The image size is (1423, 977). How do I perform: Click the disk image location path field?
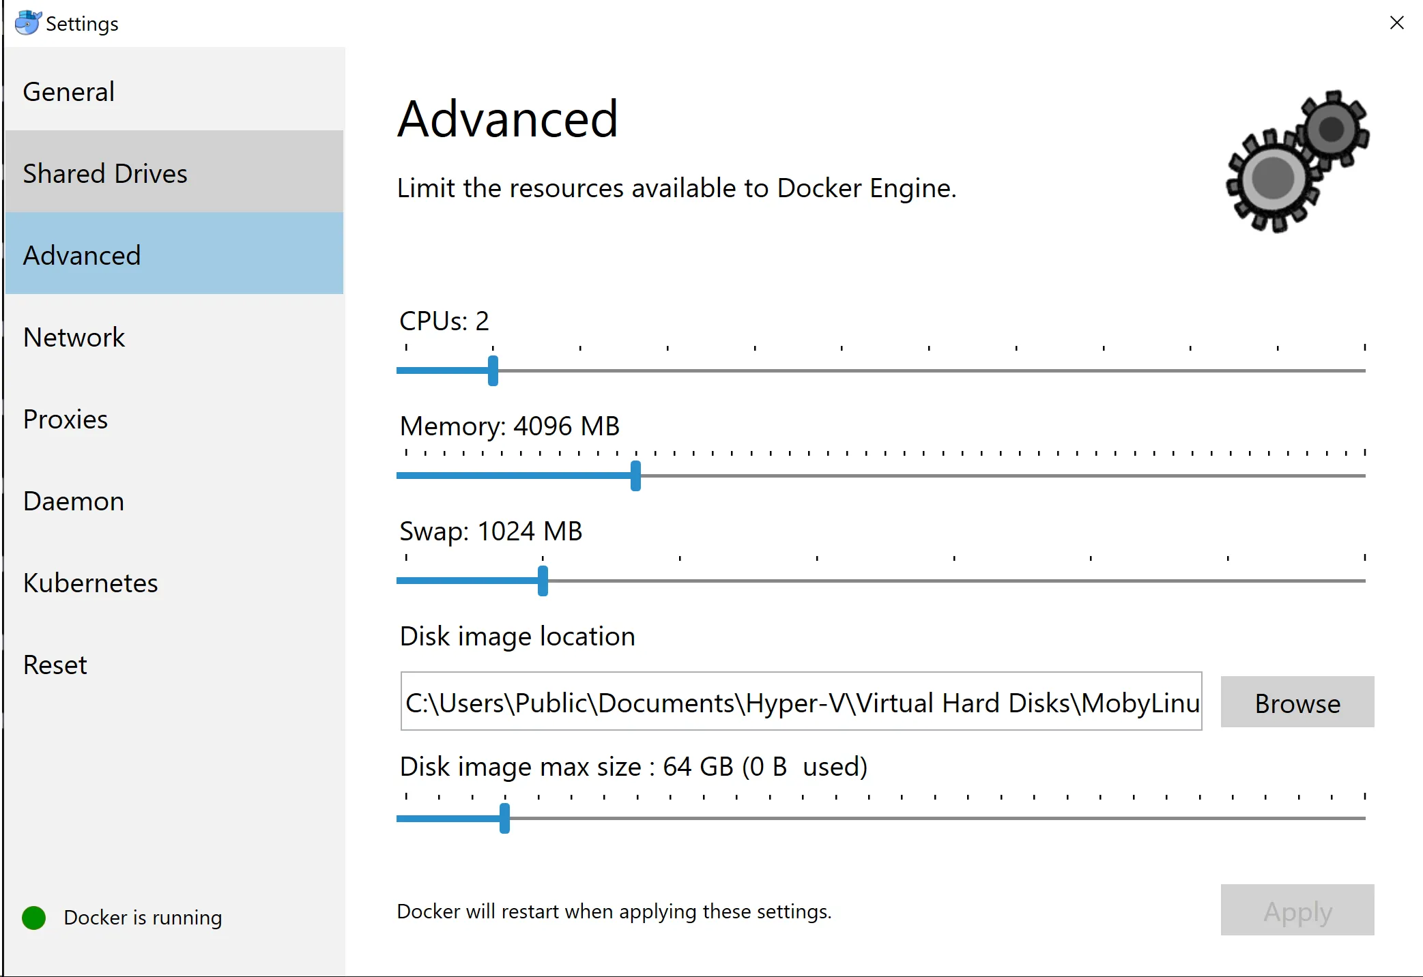801,702
